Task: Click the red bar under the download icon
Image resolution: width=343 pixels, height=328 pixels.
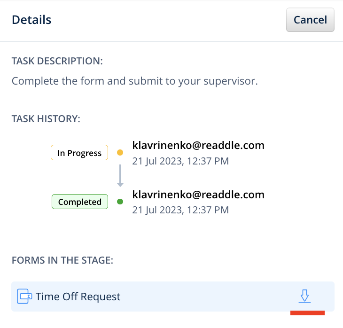Action: point(307,313)
